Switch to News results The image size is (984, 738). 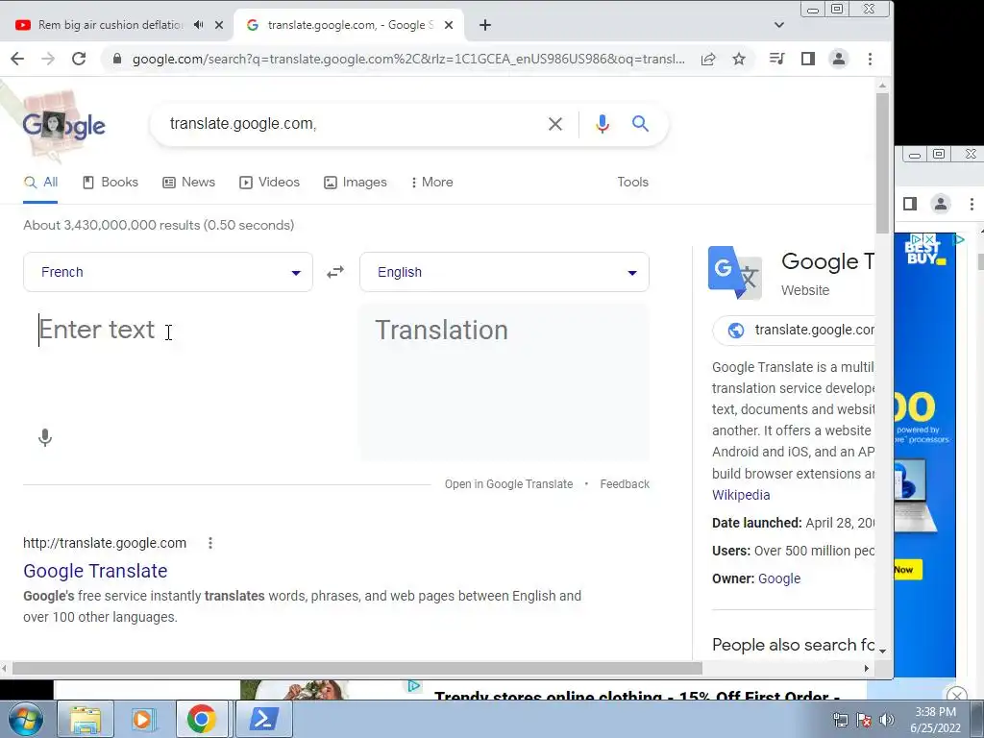(x=189, y=182)
